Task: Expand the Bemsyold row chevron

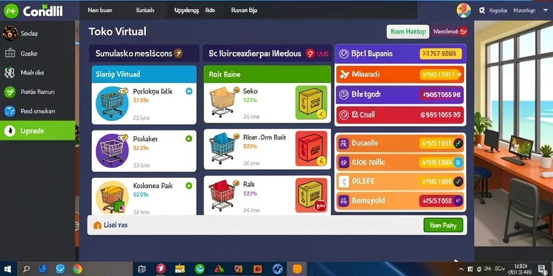Action: [458, 201]
